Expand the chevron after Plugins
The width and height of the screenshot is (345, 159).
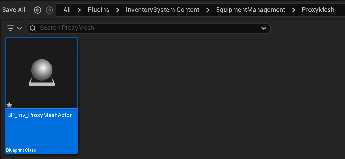click(x=118, y=10)
